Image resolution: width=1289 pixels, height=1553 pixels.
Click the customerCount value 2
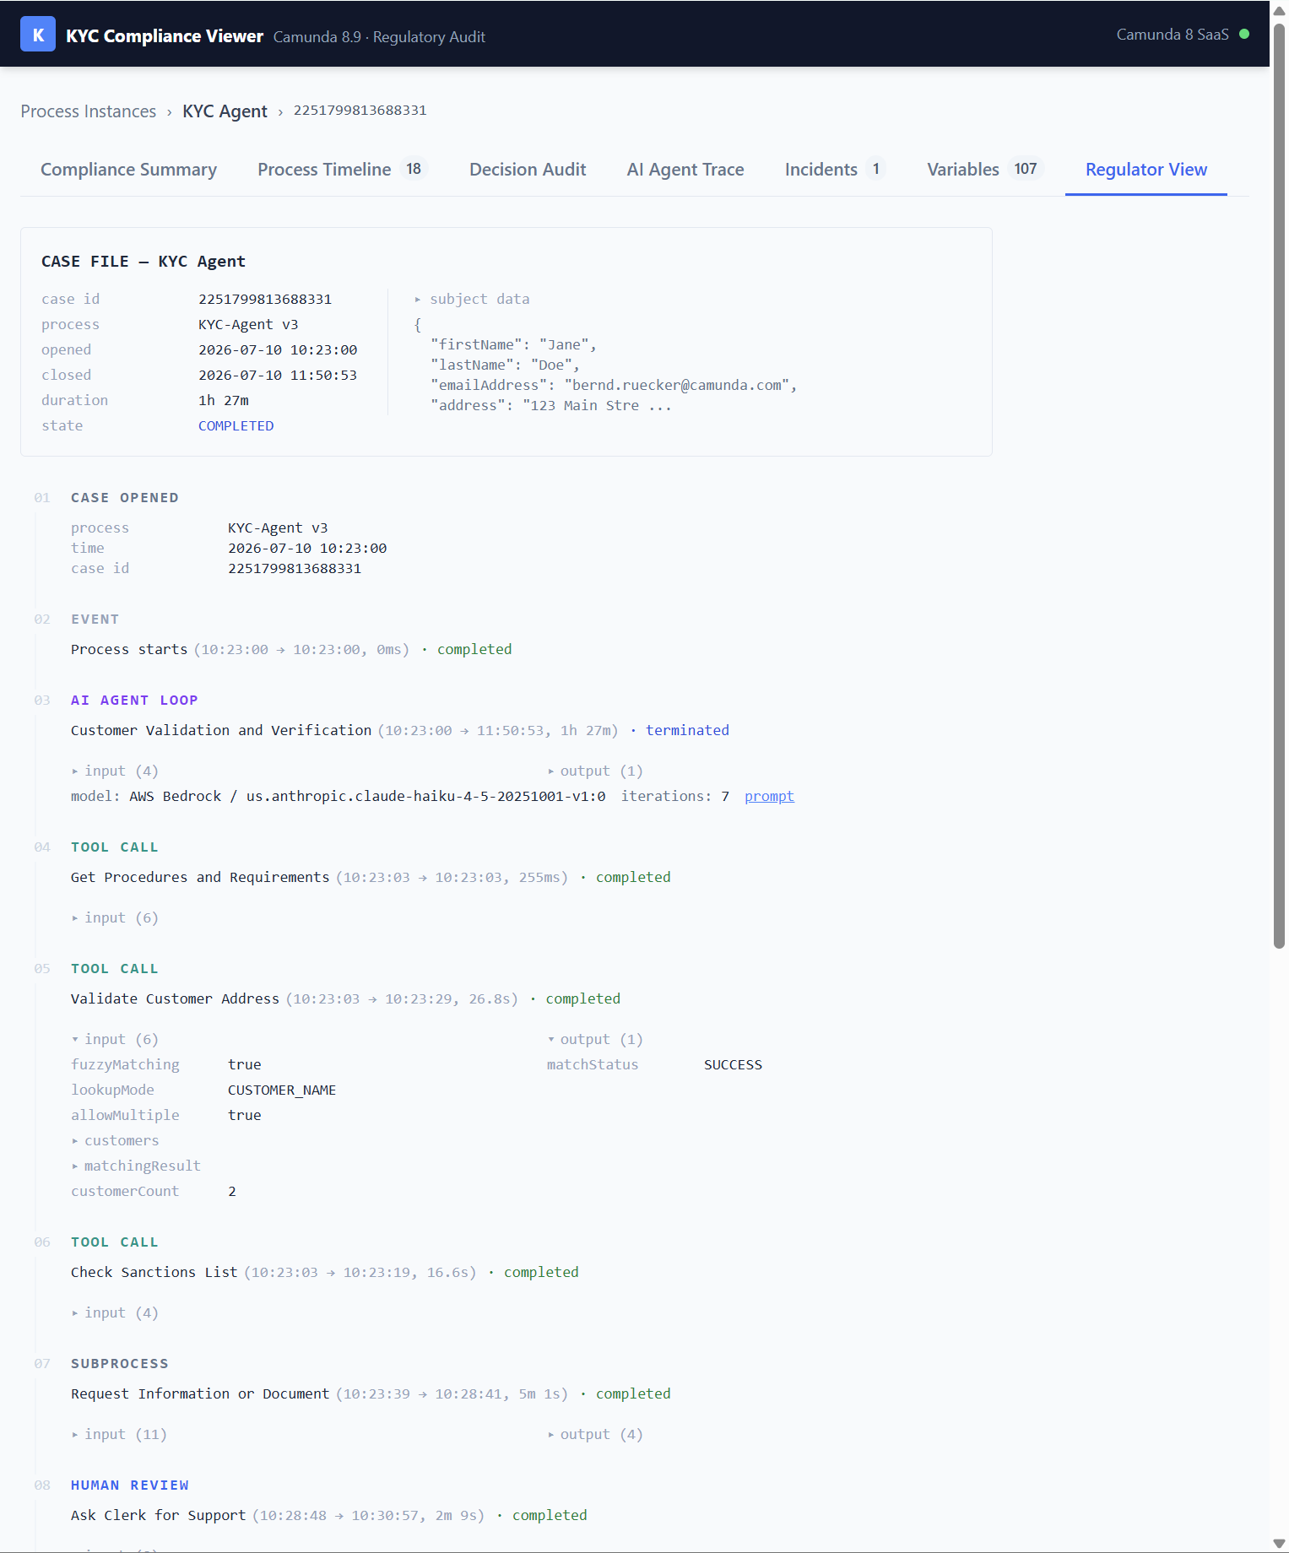tap(232, 1191)
